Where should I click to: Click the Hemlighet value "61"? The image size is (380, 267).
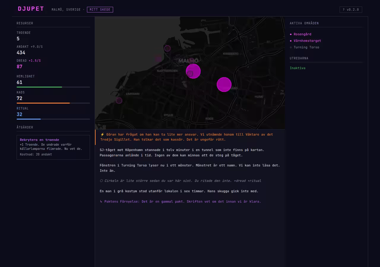point(20,82)
